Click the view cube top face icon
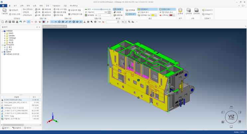 [x=231, y=107]
